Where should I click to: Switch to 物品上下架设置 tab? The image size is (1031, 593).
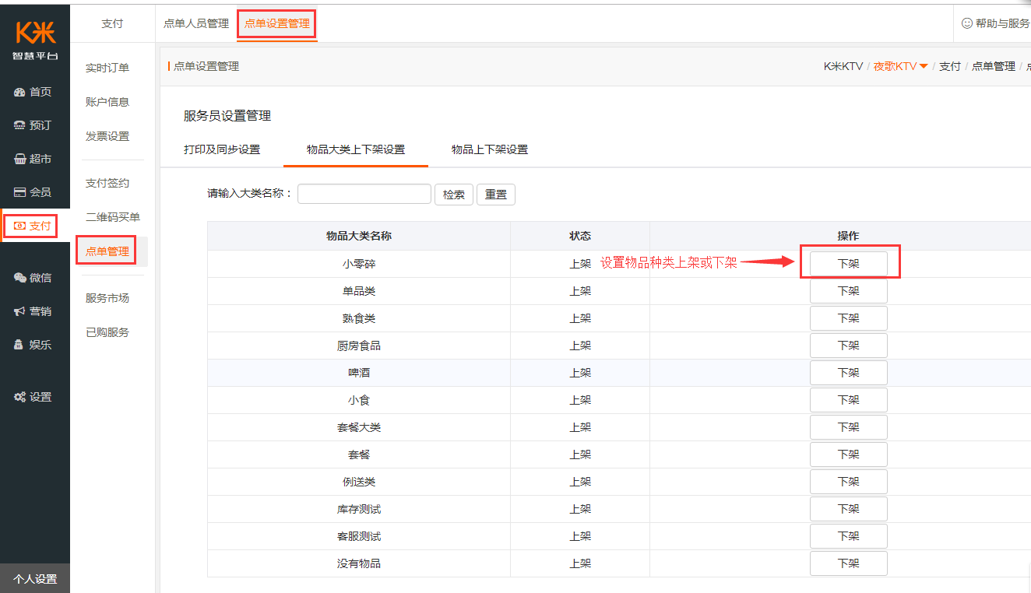(490, 149)
